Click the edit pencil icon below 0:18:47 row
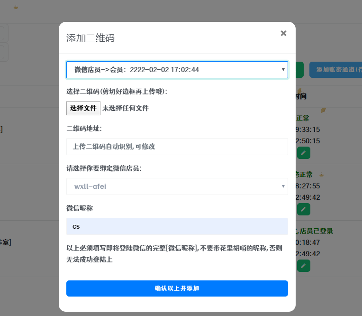The height and width of the screenshot is (316, 362). point(304,266)
